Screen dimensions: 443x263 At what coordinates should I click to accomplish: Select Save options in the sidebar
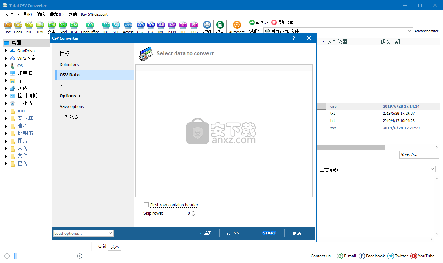(72, 107)
